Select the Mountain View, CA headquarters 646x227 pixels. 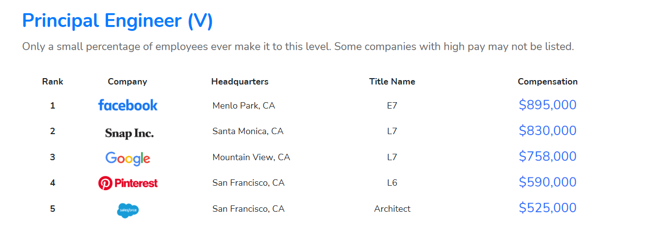pos(251,157)
